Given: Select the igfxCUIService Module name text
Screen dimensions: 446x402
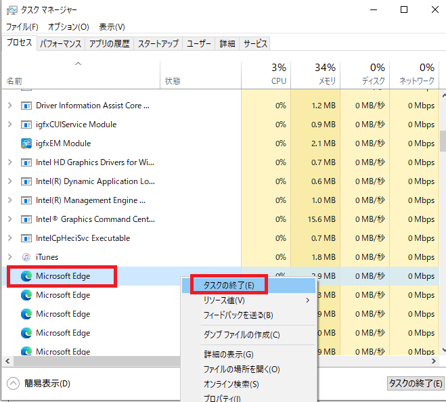Looking at the screenshot, I should click(x=76, y=125).
